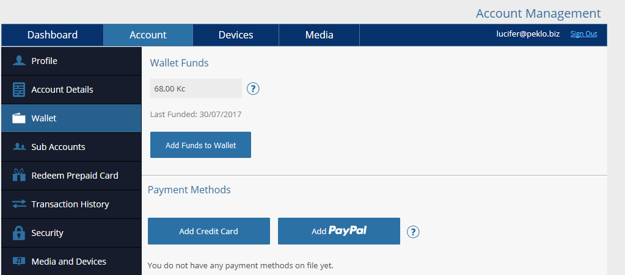625x275 pixels.
Task: Switch to the Dashboard tab
Action: 52,35
